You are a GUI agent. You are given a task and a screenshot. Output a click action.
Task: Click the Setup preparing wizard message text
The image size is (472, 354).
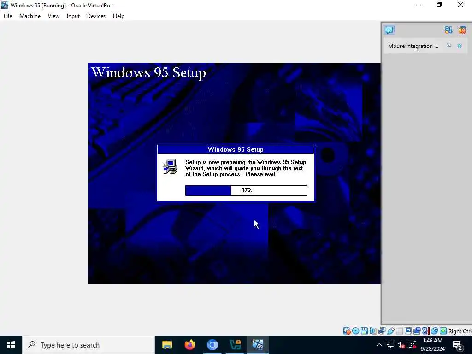pyautogui.click(x=246, y=168)
